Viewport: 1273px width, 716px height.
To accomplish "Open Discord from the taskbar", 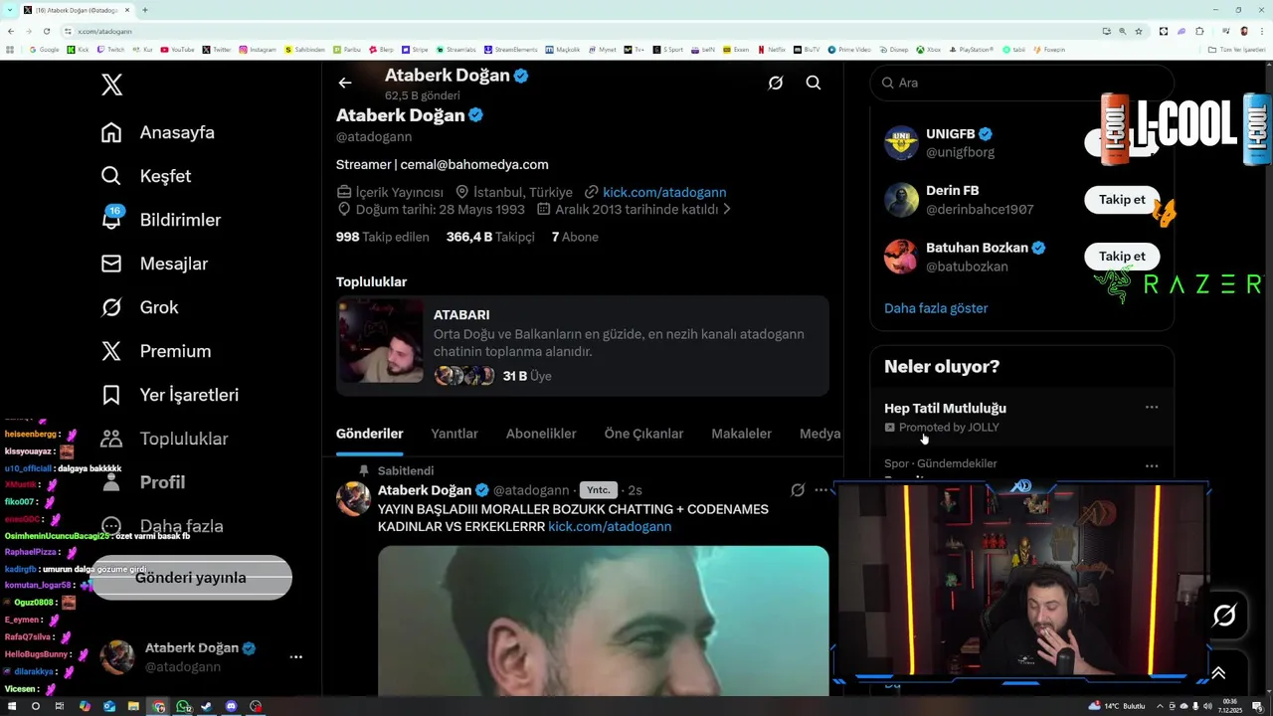I will pyautogui.click(x=232, y=706).
